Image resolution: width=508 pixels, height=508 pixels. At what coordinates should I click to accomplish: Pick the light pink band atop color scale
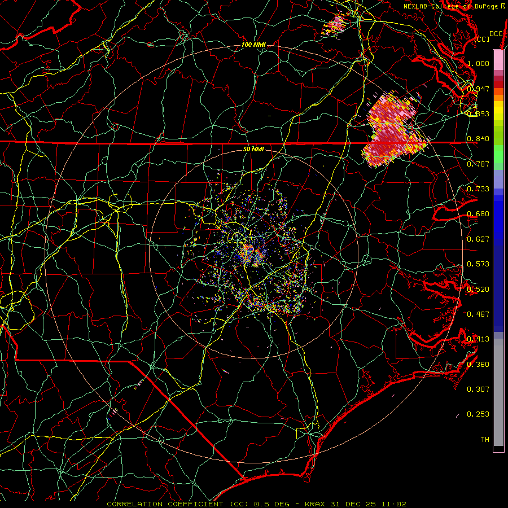tap(498, 60)
